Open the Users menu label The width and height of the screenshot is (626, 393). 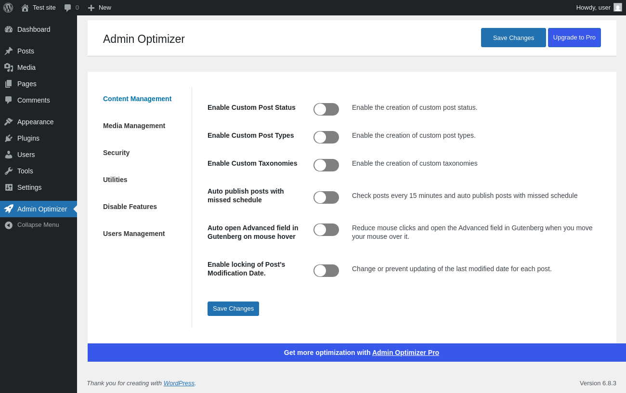point(26,155)
